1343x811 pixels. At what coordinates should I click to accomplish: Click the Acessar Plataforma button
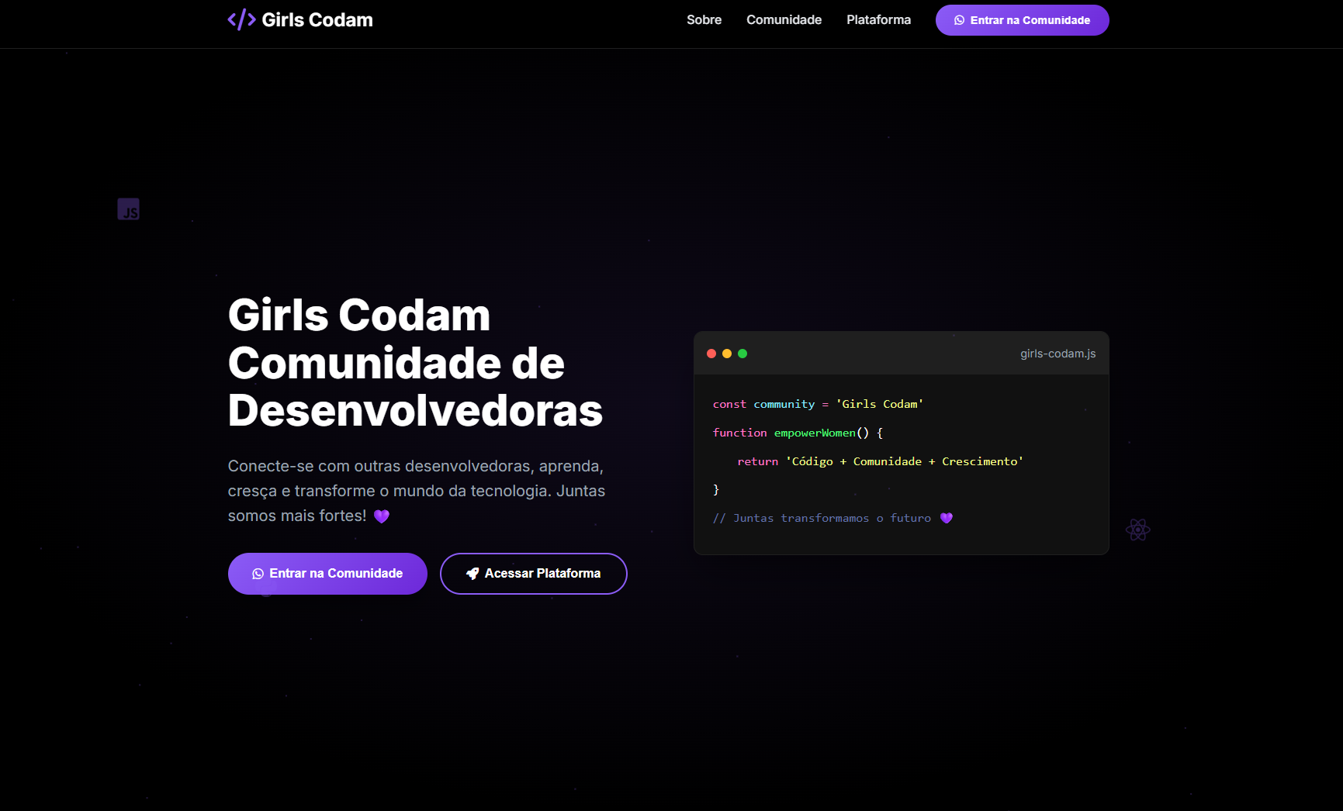click(x=533, y=574)
